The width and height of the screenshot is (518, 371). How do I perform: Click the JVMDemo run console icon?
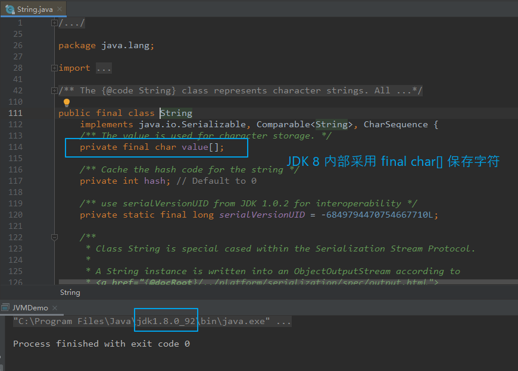point(5,308)
